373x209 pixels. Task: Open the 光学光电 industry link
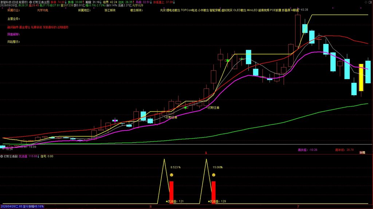tap(43, 10)
